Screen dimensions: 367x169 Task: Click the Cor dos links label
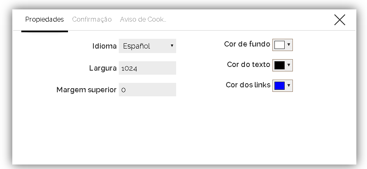248,85
